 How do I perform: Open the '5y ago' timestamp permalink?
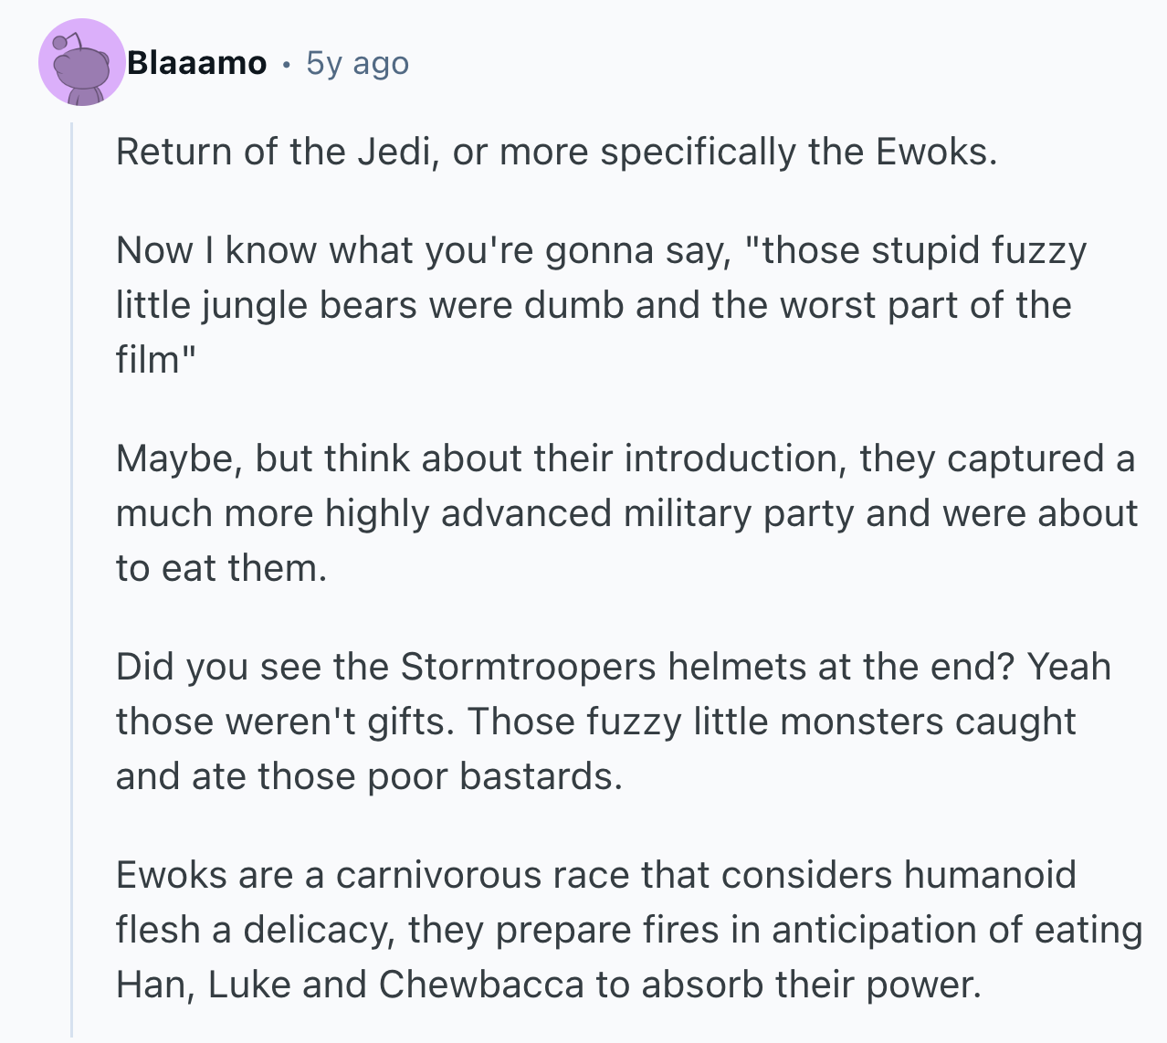tap(357, 63)
